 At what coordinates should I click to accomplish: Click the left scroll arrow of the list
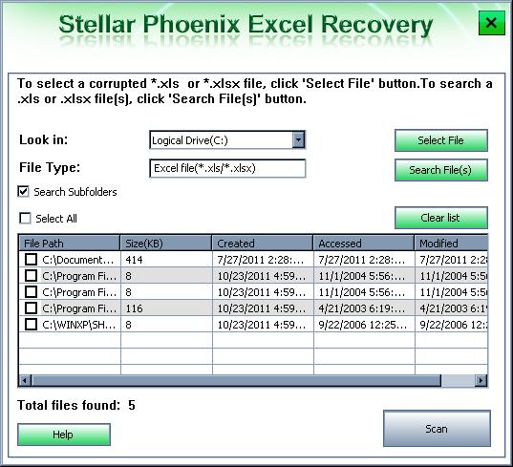[25, 380]
